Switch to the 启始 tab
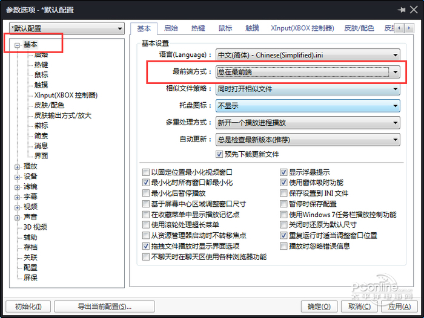The height and width of the screenshot is (318, 424). click(x=171, y=28)
